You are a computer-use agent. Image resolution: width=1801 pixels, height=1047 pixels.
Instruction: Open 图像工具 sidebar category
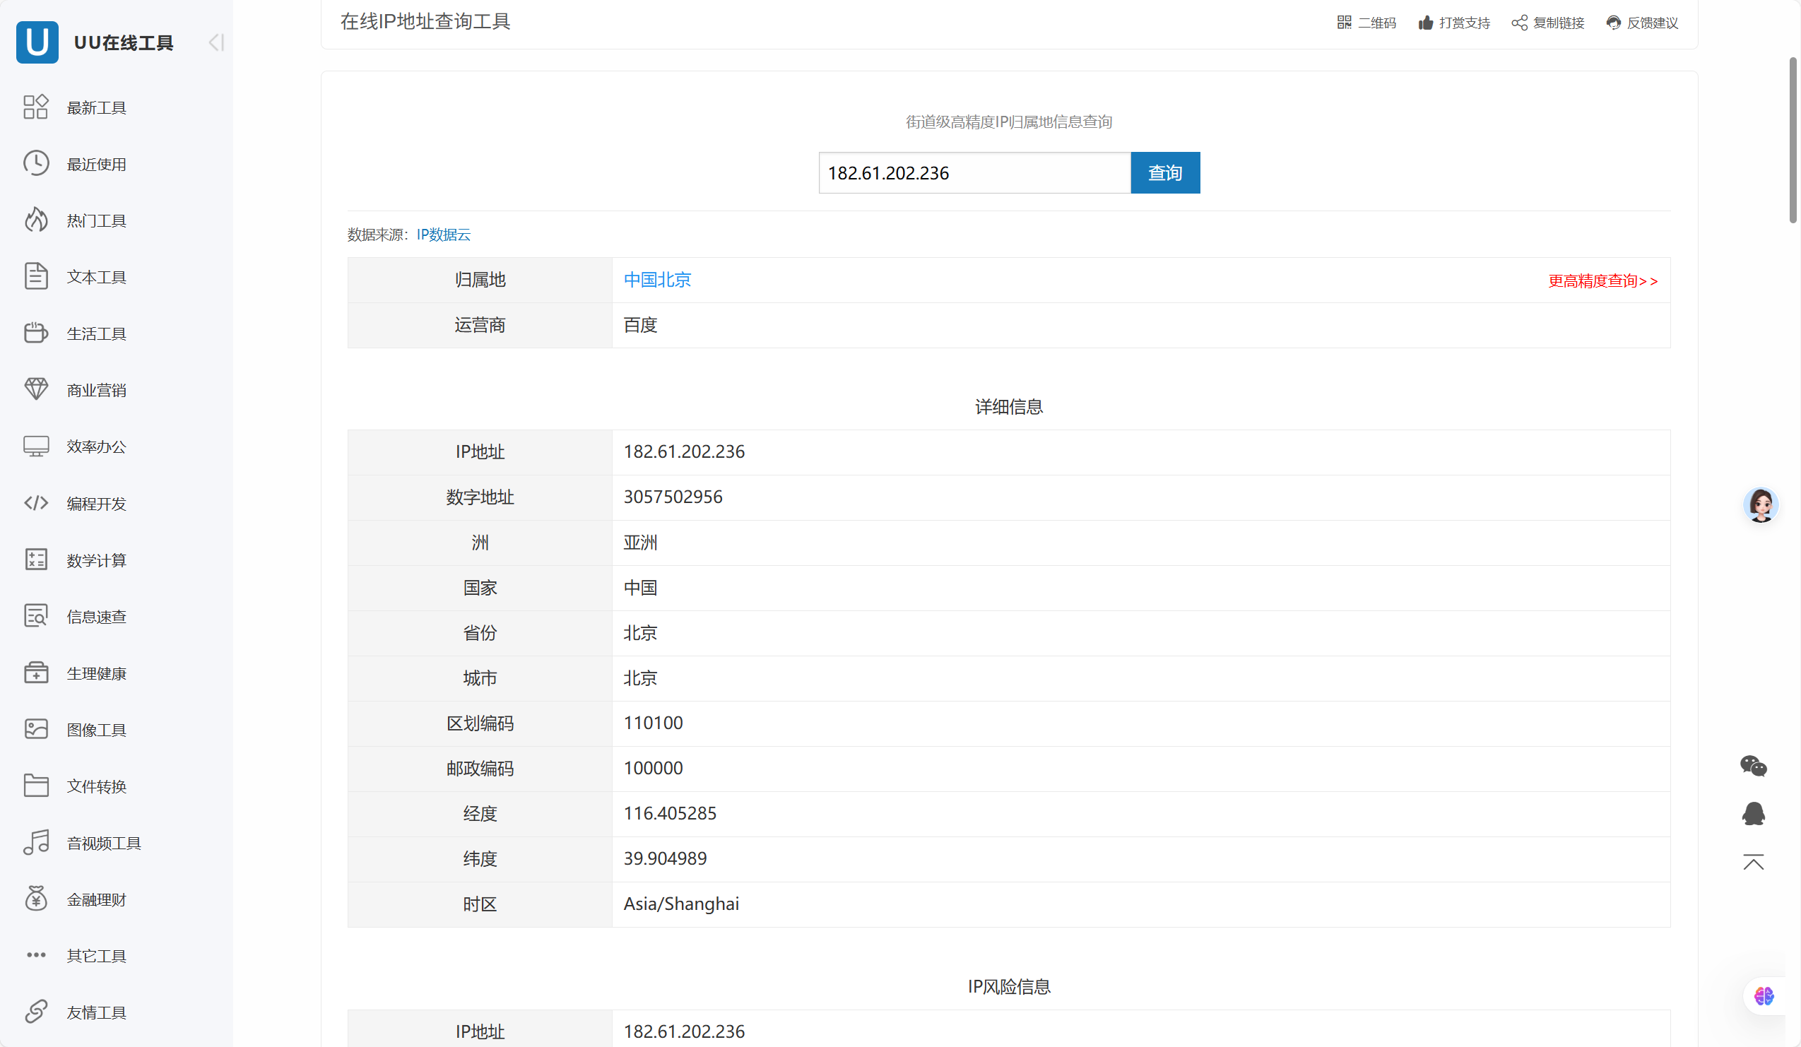click(97, 730)
